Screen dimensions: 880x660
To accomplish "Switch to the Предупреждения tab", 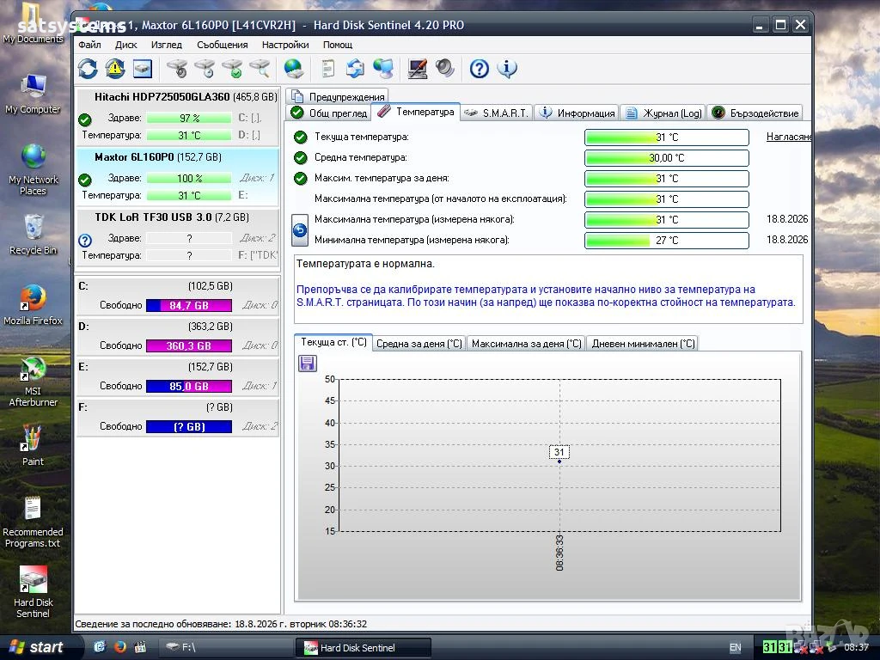I will pyautogui.click(x=337, y=96).
